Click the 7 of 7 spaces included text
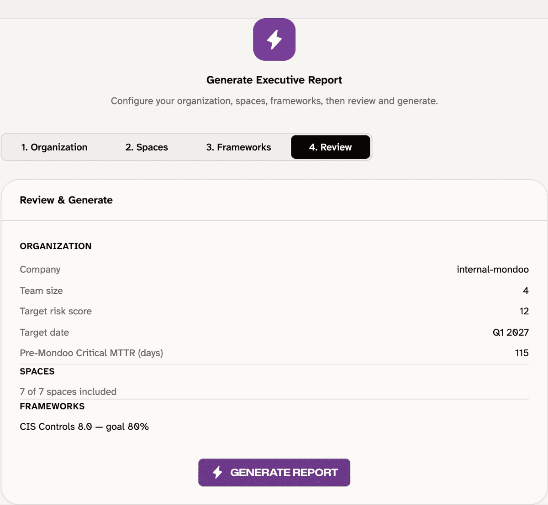 point(68,391)
